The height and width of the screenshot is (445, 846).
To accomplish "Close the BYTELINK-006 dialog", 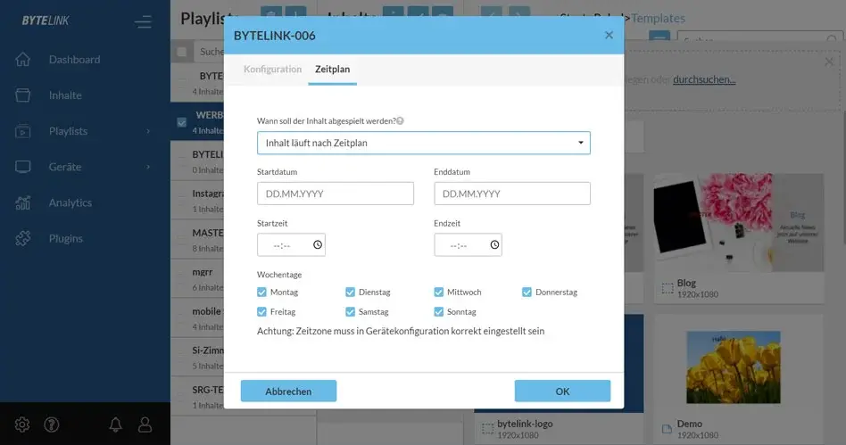I will pos(609,35).
